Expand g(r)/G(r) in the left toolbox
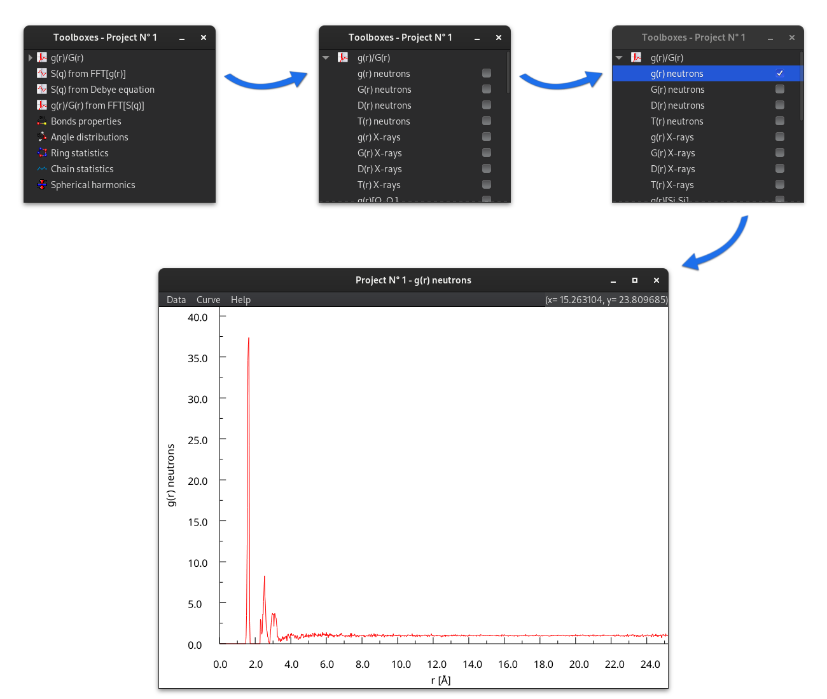 30,58
